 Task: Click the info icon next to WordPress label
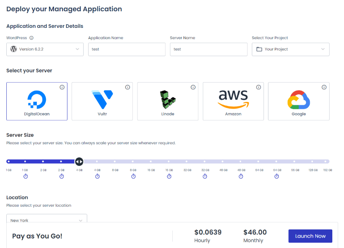(31, 38)
